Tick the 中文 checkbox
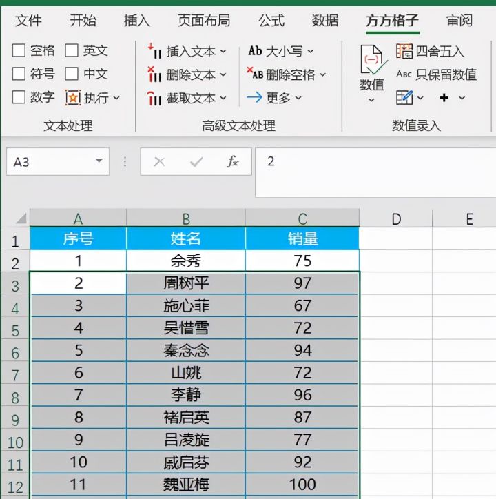 [x=72, y=74]
